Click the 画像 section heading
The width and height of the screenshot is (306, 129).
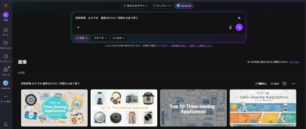[22, 62]
